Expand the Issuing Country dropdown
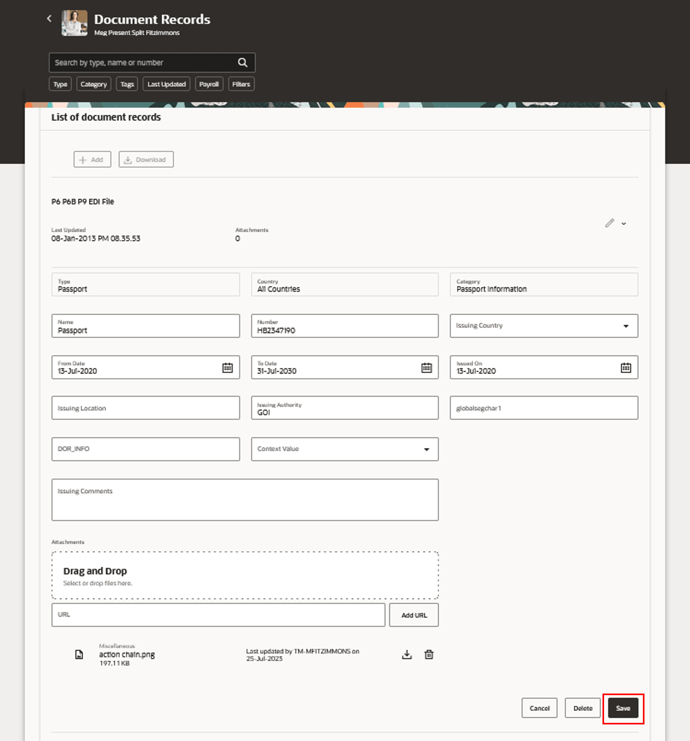This screenshot has width=690, height=741. point(626,326)
